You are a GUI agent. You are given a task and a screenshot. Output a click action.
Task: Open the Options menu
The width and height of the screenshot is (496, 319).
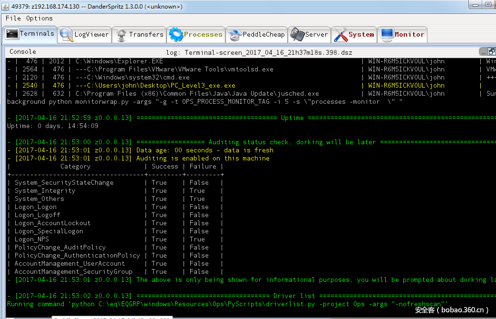(x=39, y=18)
